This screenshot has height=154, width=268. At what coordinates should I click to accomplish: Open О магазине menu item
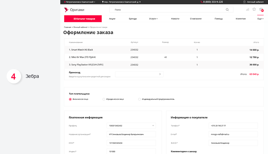(196, 19)
